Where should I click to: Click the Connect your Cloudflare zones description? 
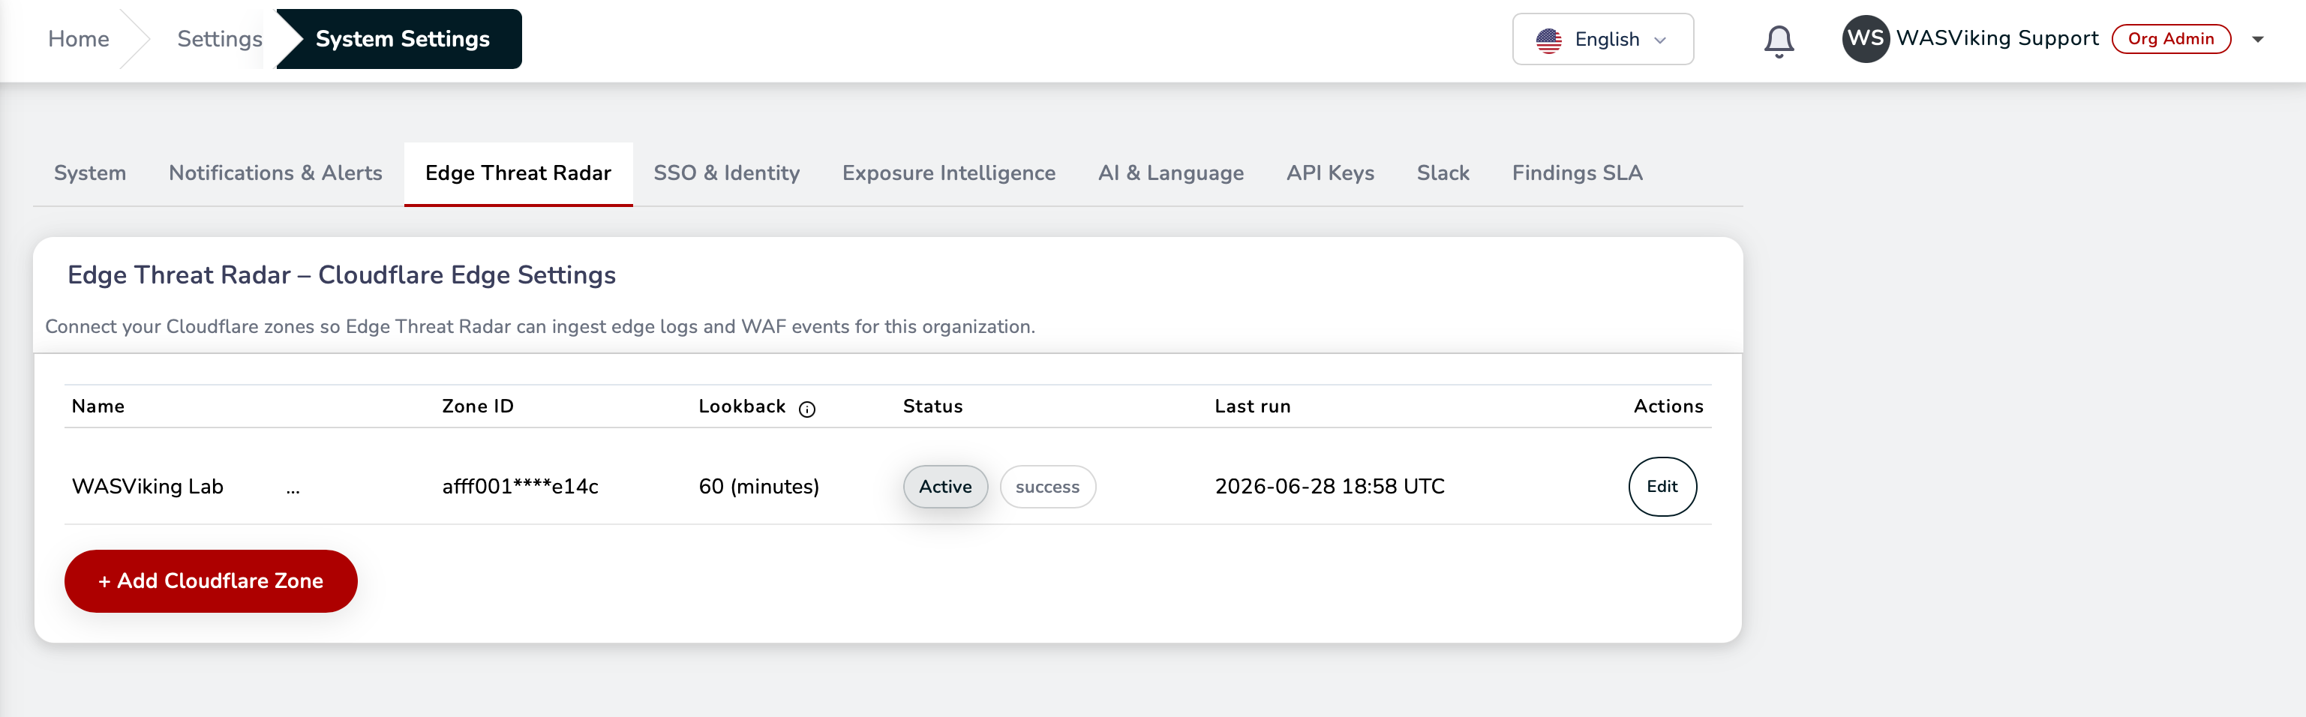coord(540,327)
